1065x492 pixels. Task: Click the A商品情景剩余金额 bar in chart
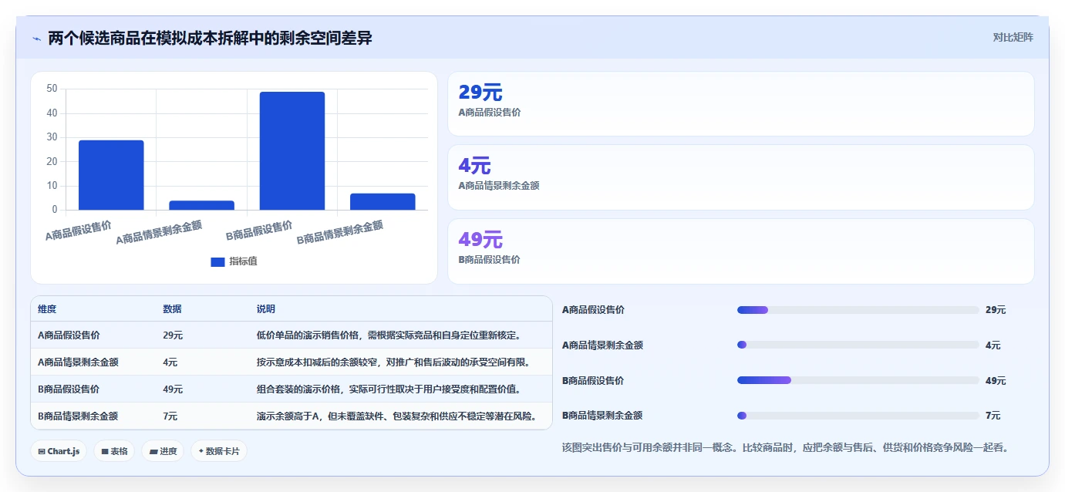click(201, 205)
